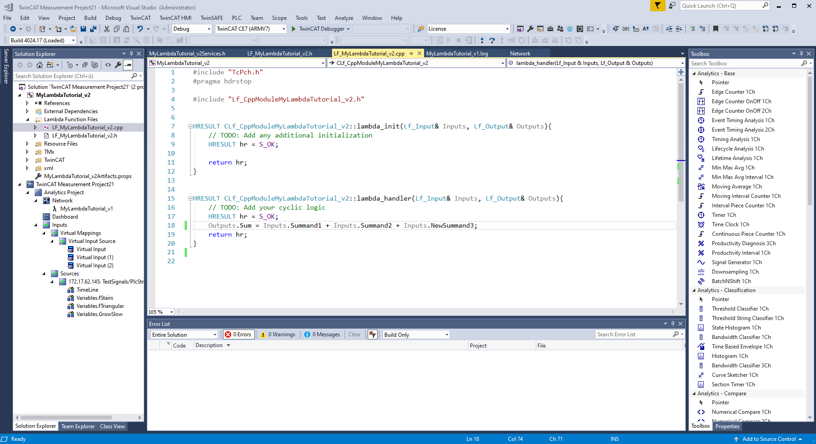This screenshot has width=816, height=444.
Task: Open the TwinCAT HMI menu
Action: pyautogui.click(x=175, y=18)
